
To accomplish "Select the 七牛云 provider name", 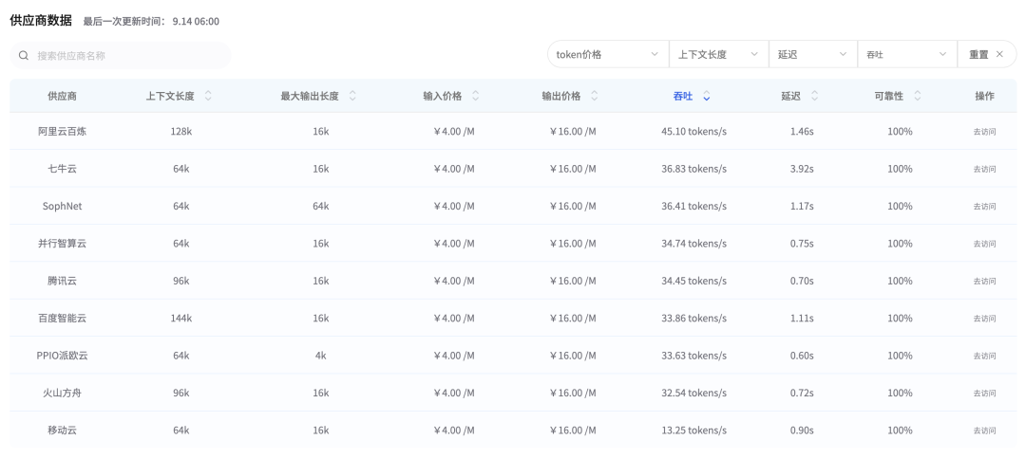I will click(x=62, y=169).
